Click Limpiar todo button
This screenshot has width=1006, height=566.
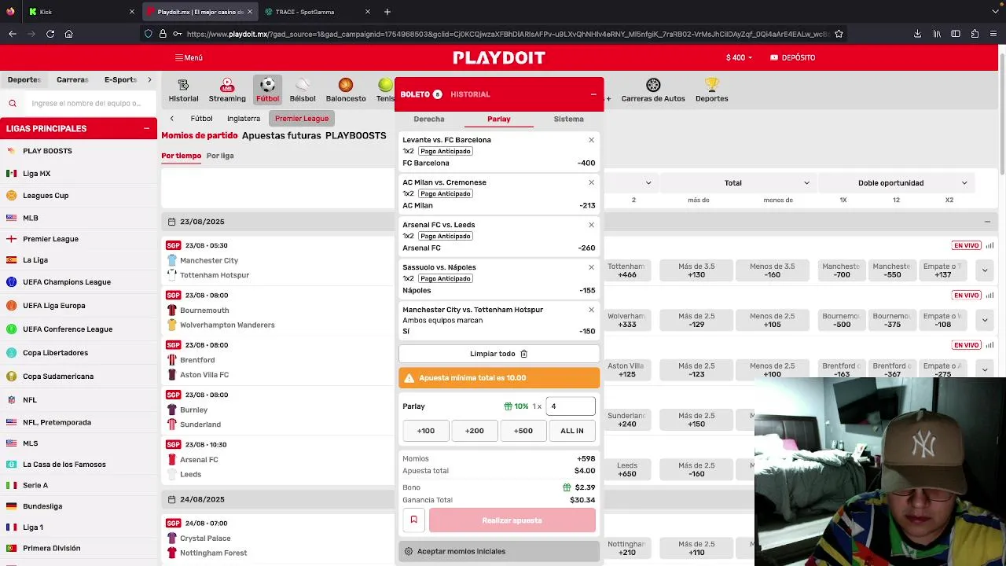[x=499, y=354]
